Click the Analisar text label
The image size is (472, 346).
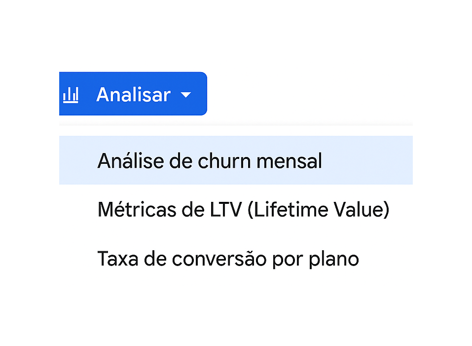click(x=133, y=95)
